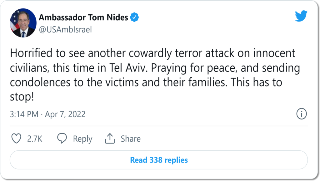Click the share arrow icon

[110, 139]
